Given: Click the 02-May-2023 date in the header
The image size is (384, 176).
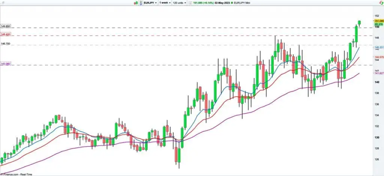Looking at the screenshot, I should tap(222, 3).
